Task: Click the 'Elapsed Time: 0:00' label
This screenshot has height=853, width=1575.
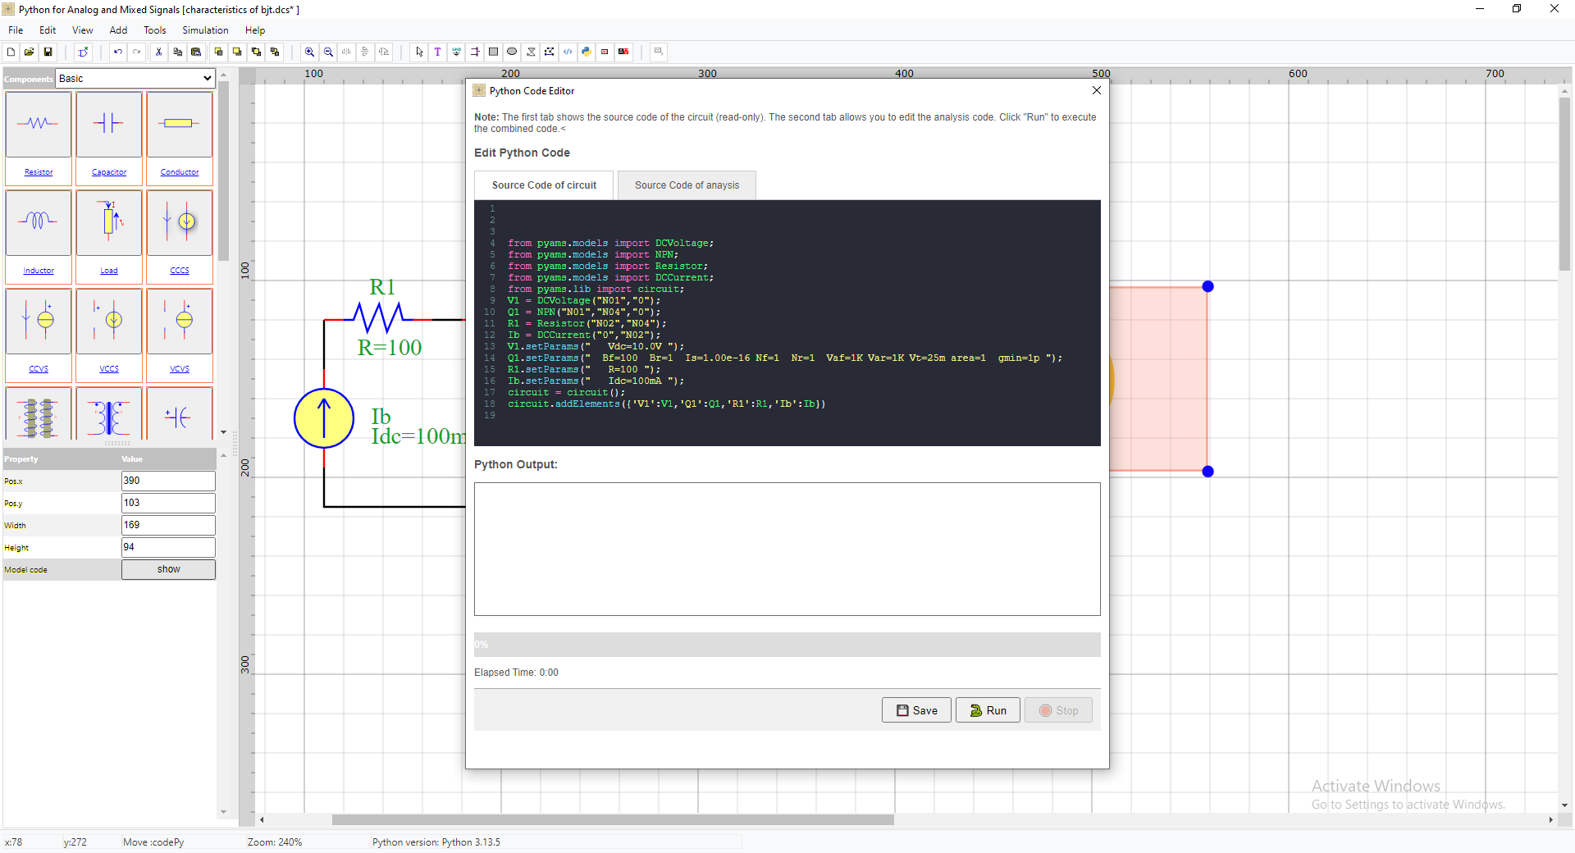Action: point(516,673)
